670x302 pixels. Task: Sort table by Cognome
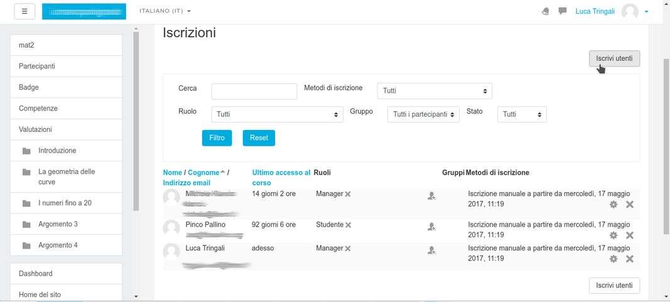[x=203, y=173]
